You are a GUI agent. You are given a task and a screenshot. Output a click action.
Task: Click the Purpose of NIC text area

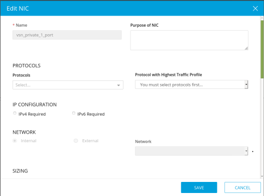coord(189,40)
